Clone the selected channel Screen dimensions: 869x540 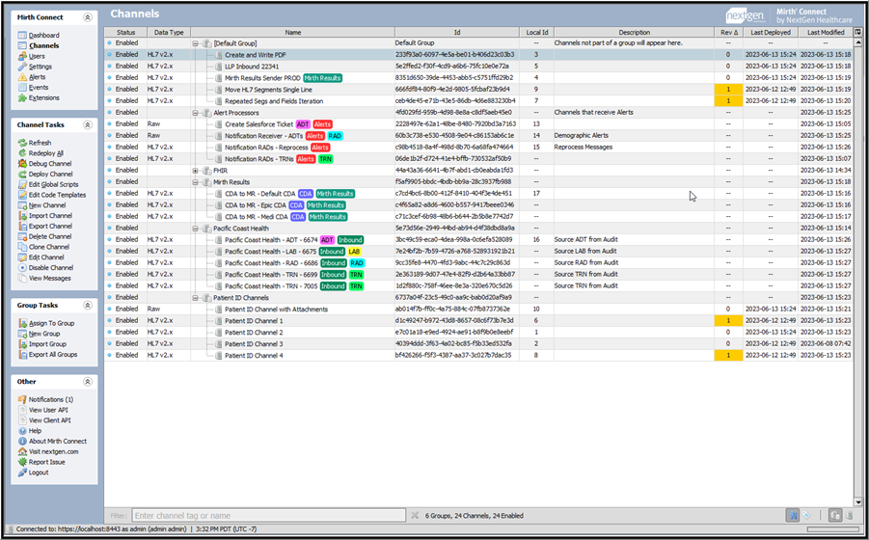49,247
